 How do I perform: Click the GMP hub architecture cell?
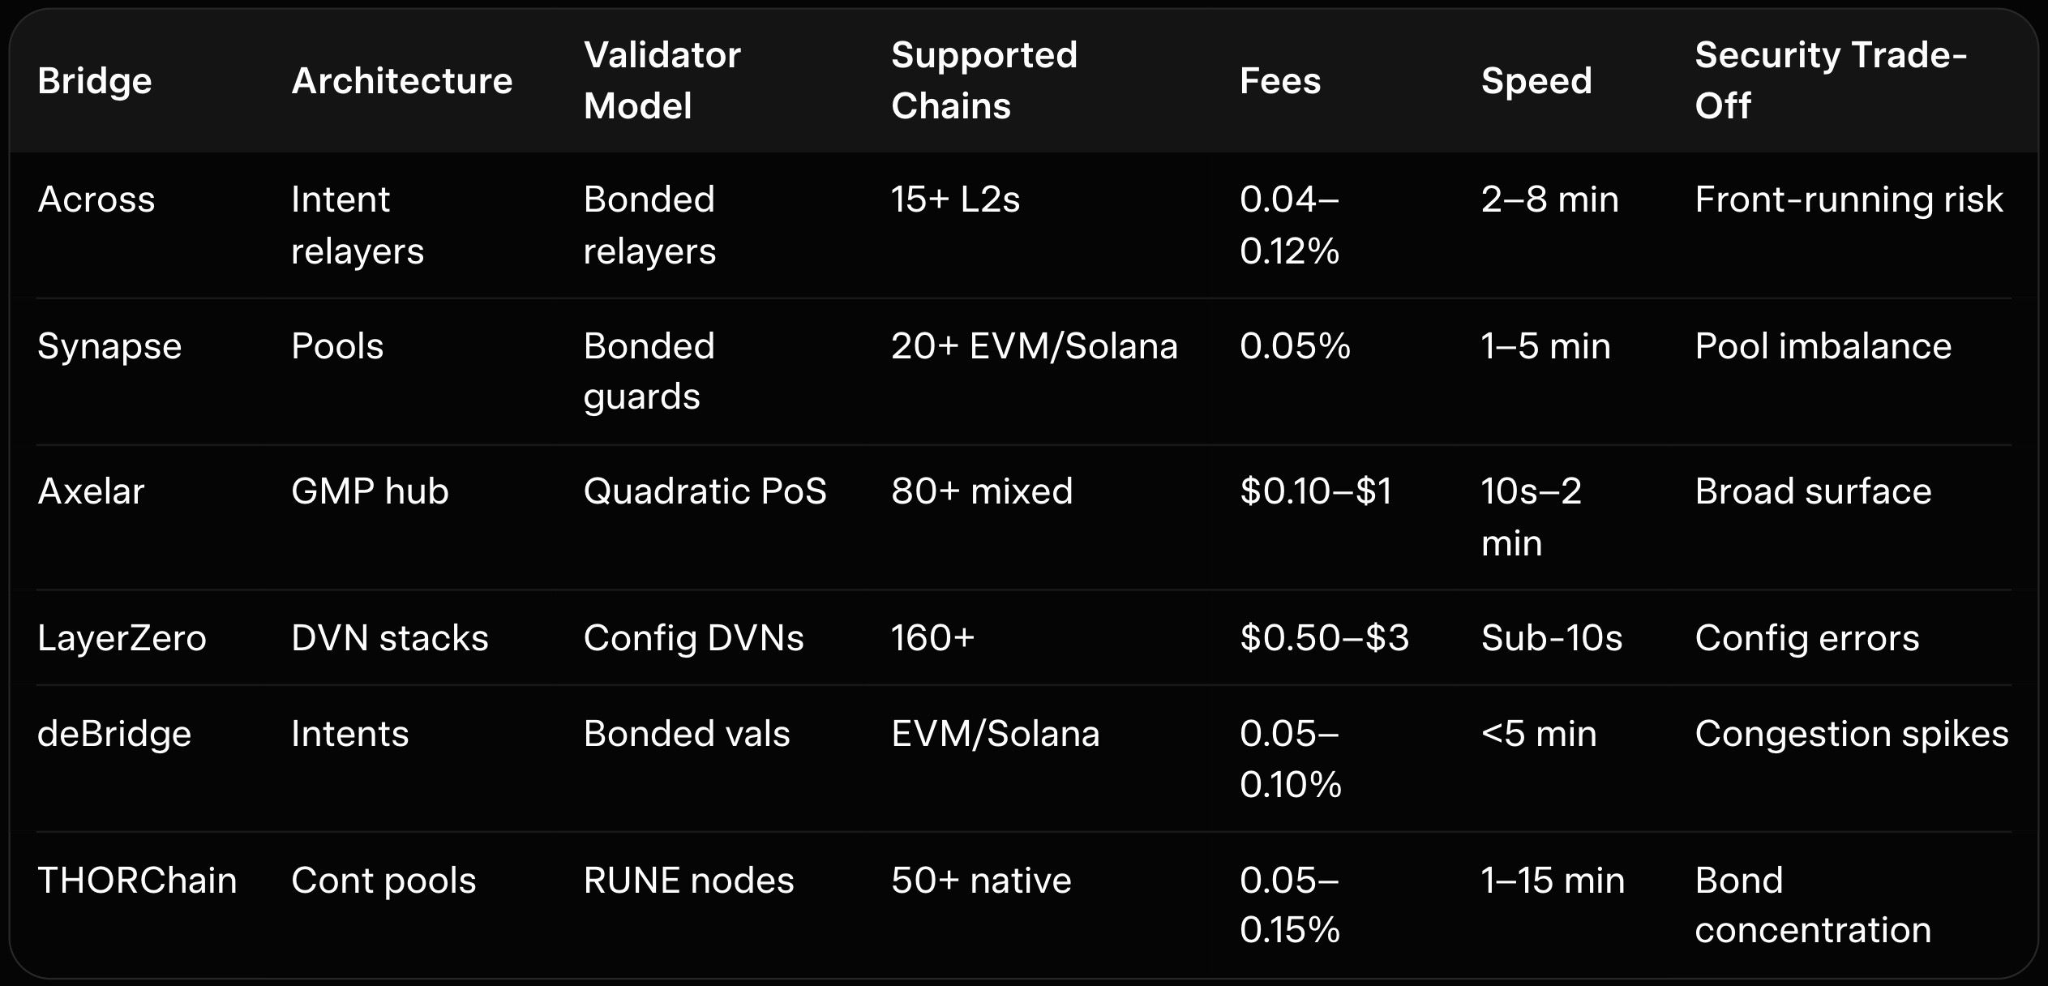[x=370, y=491]
